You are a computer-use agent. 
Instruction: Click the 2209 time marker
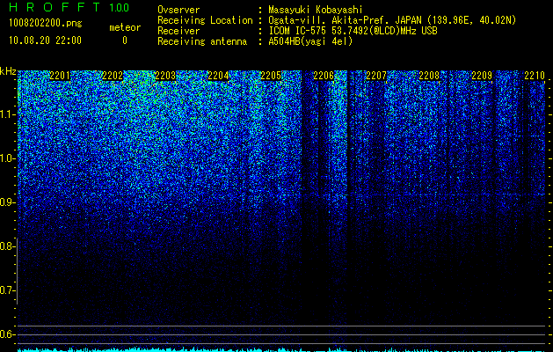pyautogui.click(x=482, y=76)
